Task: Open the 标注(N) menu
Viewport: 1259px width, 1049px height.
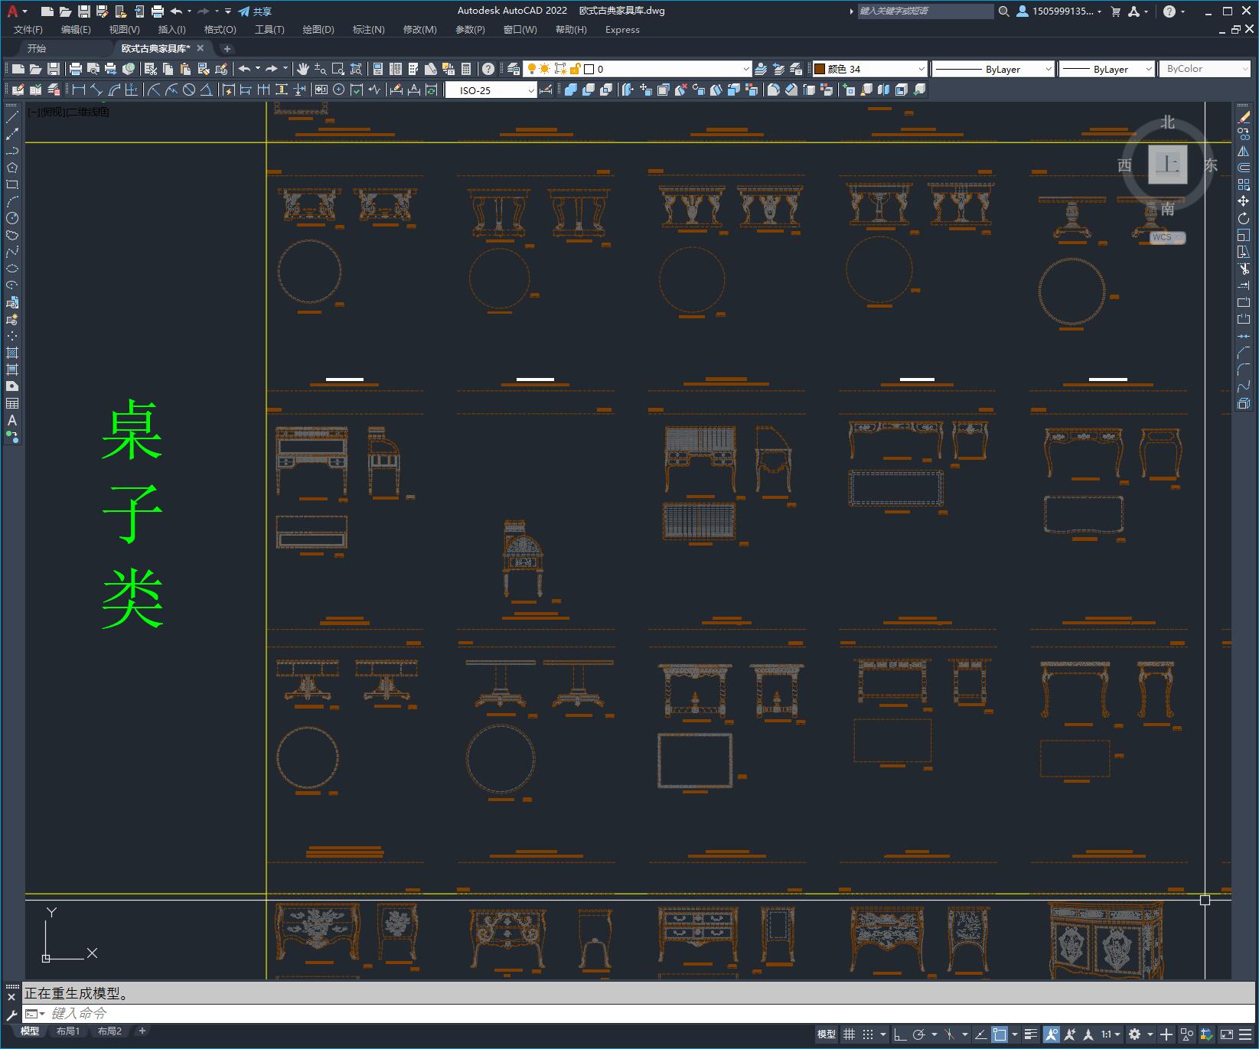Action: [x=368, y=30]
